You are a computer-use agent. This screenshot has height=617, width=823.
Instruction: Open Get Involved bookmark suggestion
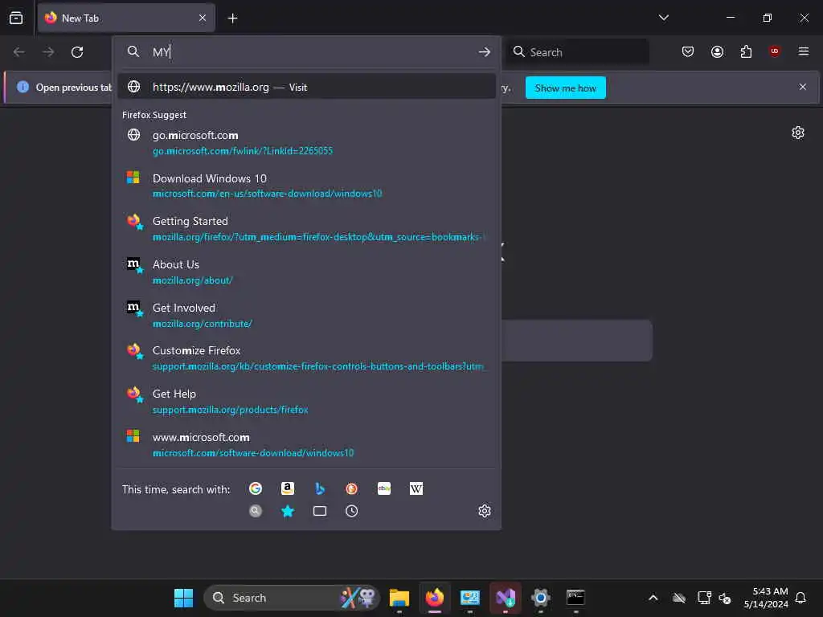click(306, 315)
